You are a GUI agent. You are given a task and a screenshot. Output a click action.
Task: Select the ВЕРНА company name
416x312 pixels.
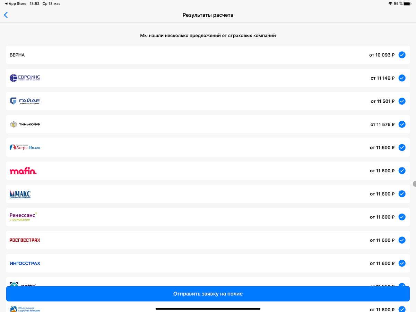coord(17,55)
